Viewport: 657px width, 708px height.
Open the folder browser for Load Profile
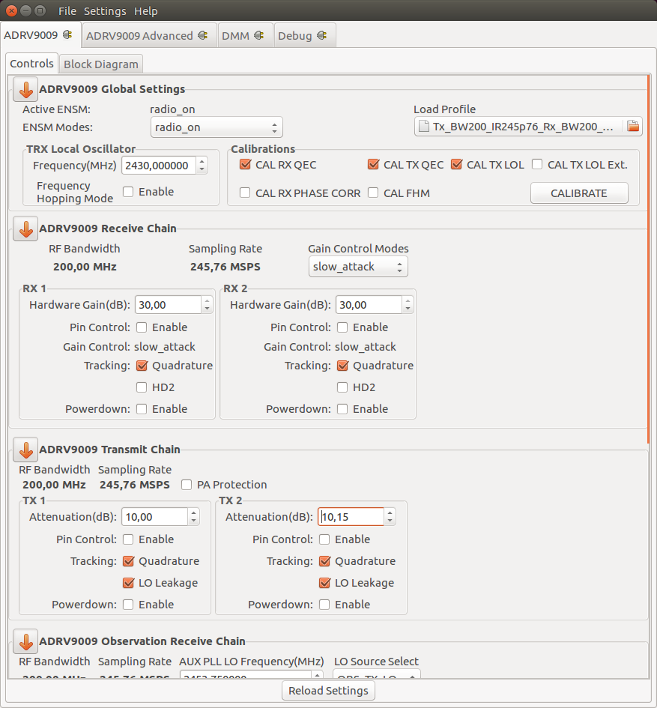point(633,127)
